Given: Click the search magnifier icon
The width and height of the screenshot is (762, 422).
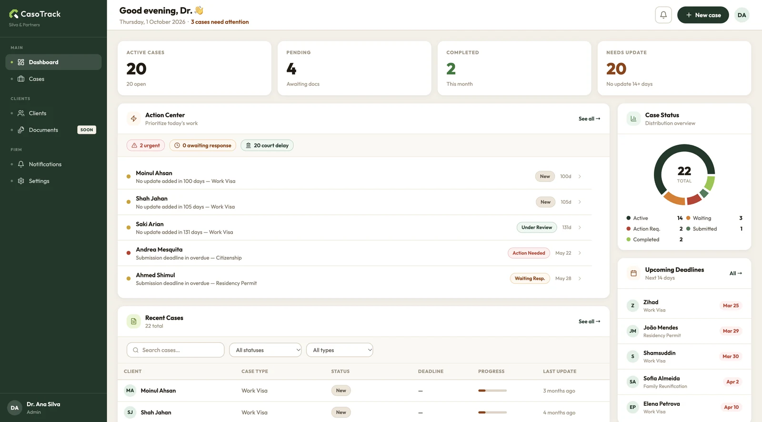Looking at the screenshot, I should tap(136, 350).
